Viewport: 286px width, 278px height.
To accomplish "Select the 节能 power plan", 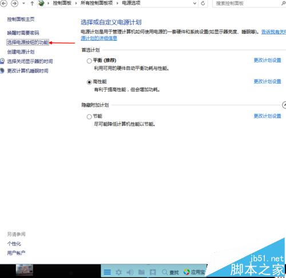I will pyautogui.click(x=89, y=116).
